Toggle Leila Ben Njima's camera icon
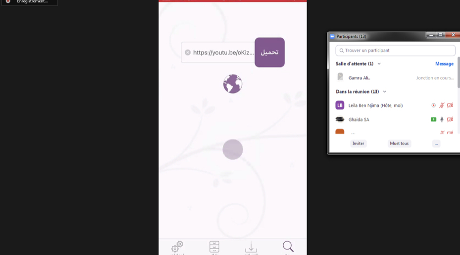460x255 pixels. click(450, 105)
